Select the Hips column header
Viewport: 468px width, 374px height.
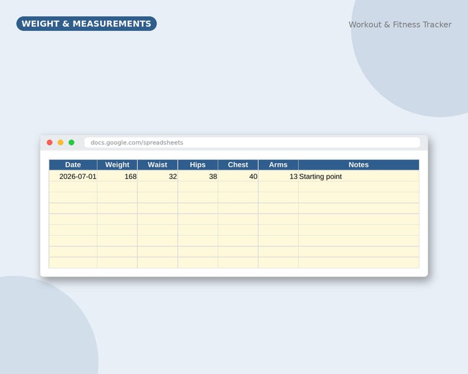click(x=198, y=165)
